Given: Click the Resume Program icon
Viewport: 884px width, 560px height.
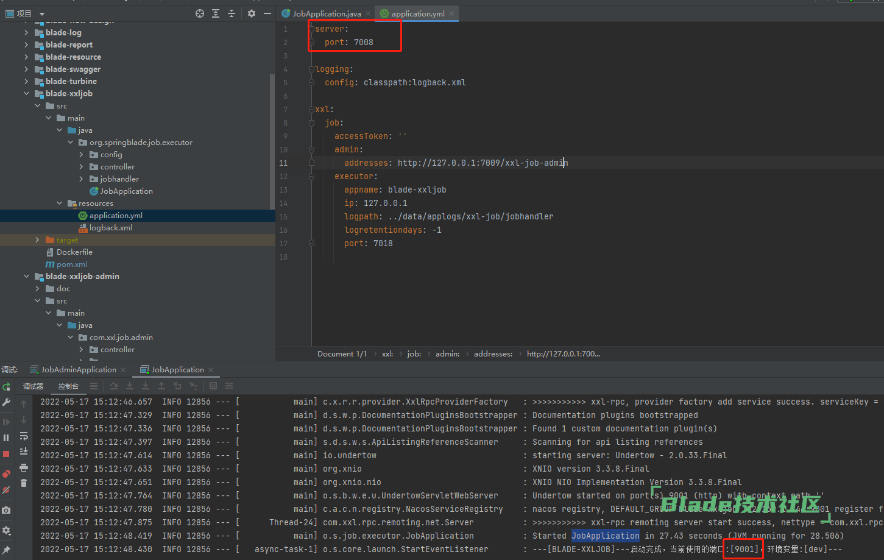Looking at the screenshot, I should [6, 422].
